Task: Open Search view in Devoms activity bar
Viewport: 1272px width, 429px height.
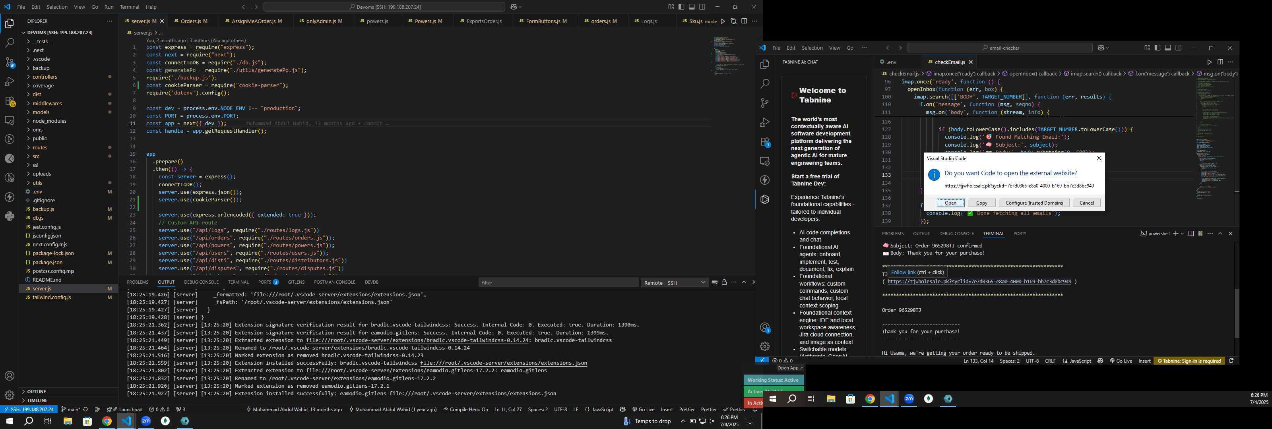Action: [10, 43]
